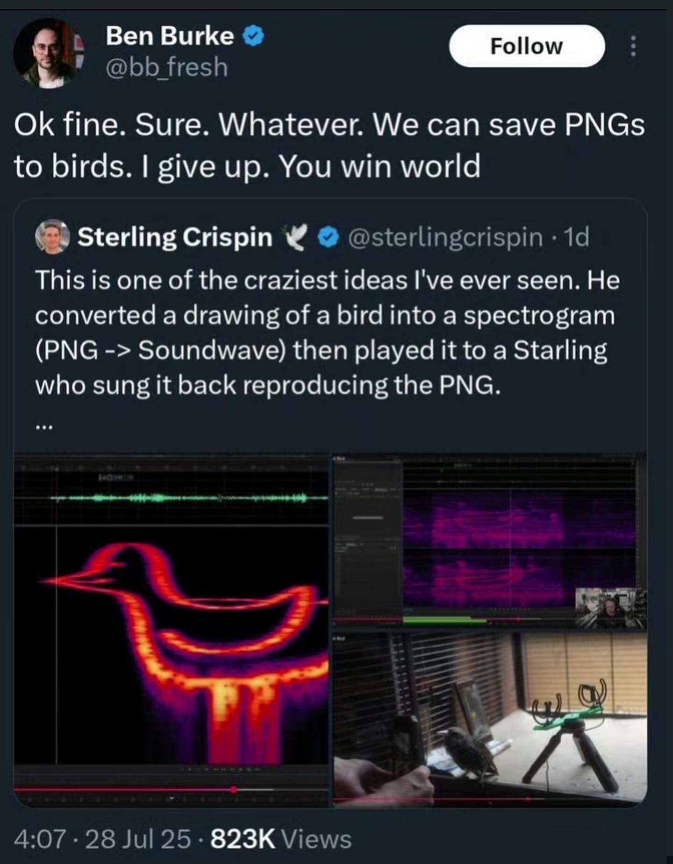Open the starling on desk photo
The height and width of the screenshot is (864, 673).
point(490,720)
